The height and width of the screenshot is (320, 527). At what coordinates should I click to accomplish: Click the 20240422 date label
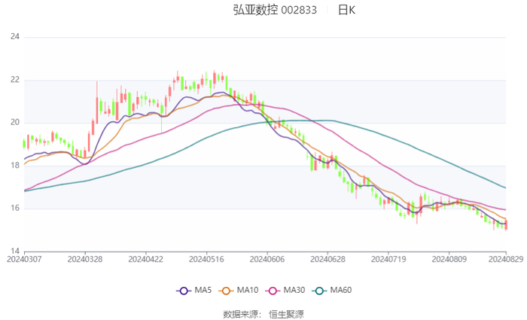(145, 258)
